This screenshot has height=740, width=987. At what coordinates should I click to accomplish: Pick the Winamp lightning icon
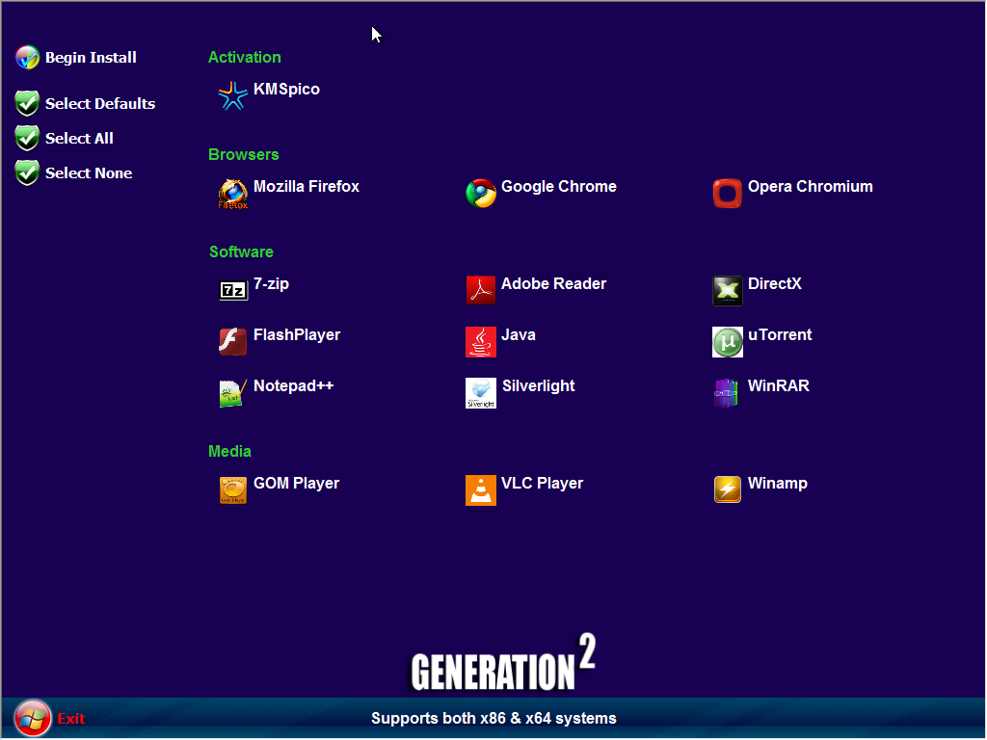pyautogui.click(x=728, y=490)
